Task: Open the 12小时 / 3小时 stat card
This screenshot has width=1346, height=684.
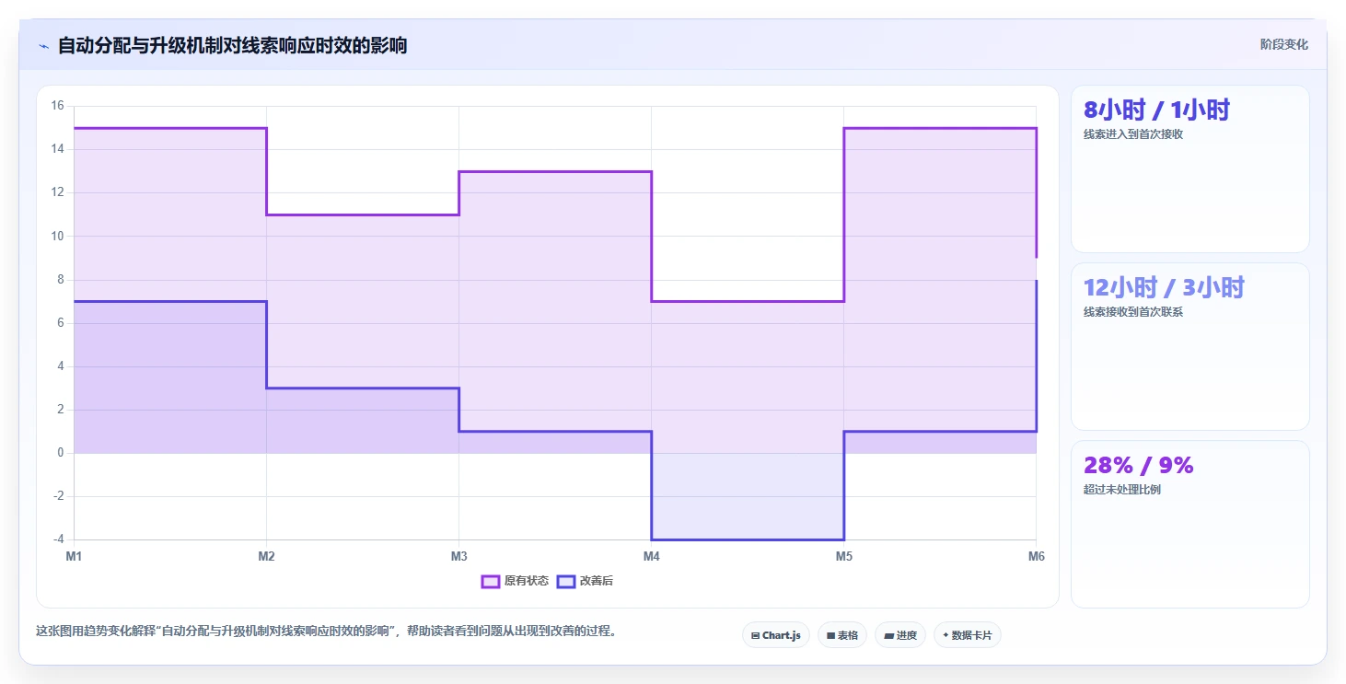Action: 1189,346
